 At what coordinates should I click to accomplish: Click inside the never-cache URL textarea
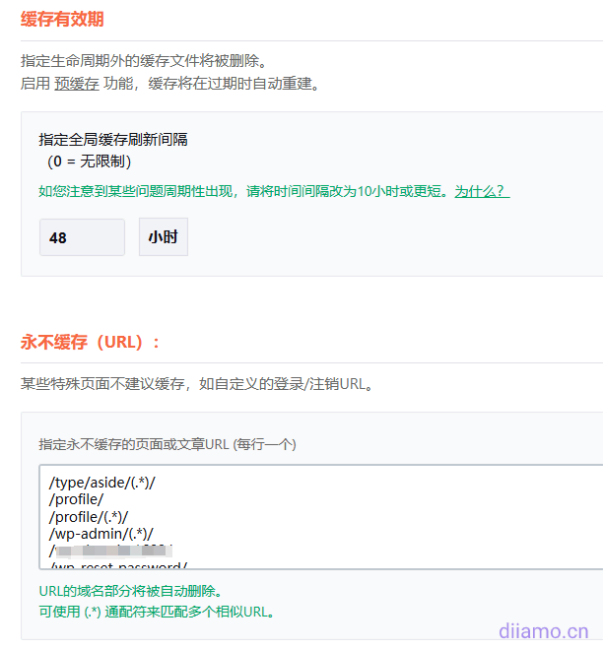(394, 517)
